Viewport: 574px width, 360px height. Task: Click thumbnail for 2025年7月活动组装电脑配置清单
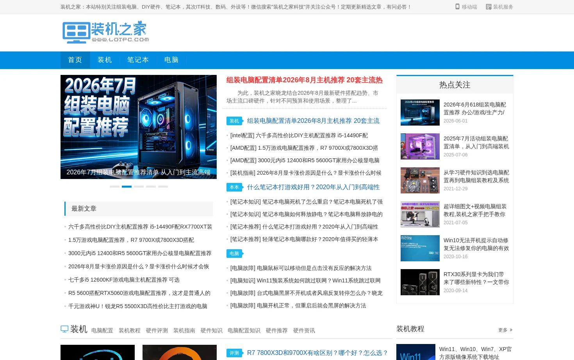point(420,146)
